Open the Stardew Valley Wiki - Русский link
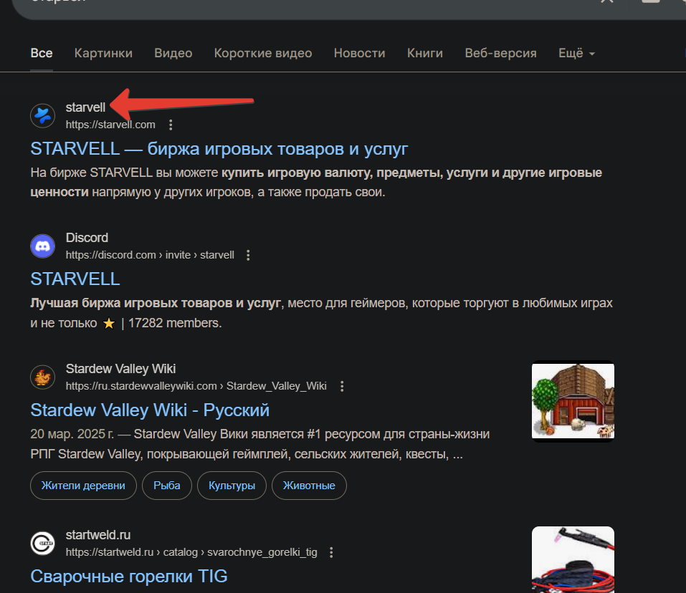Viewport: 686px width, 593px height. pos(150,410)
